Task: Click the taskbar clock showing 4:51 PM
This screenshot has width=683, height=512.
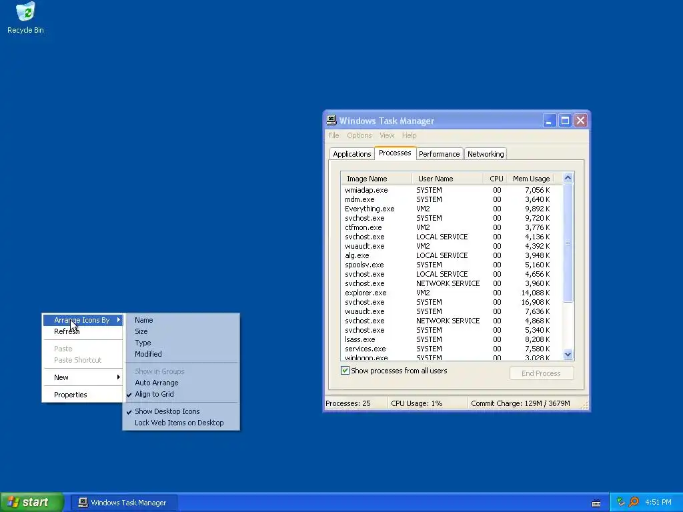Action: (658, 502)
